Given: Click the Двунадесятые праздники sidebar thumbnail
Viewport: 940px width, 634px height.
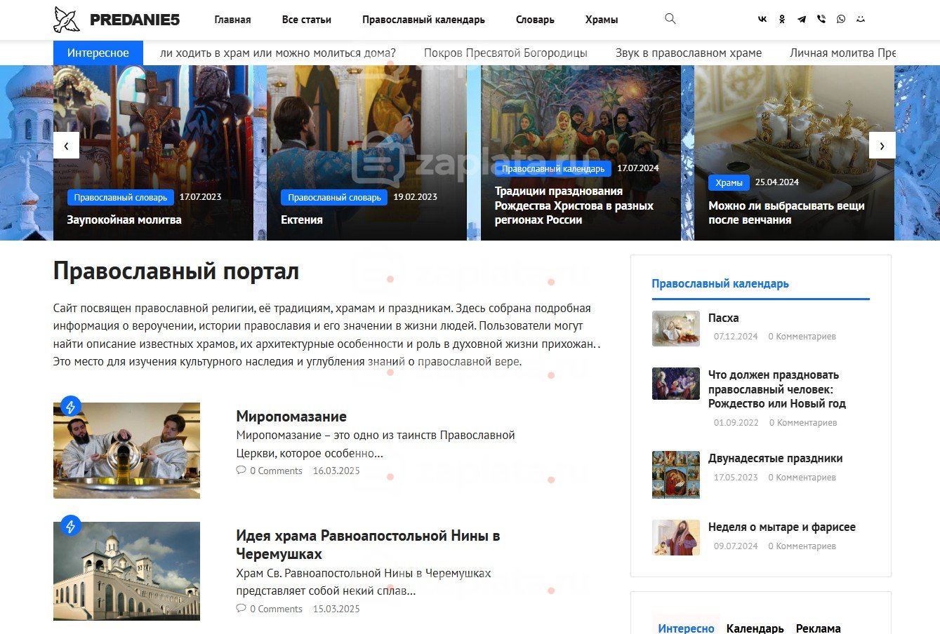Looking at the screenshot, I should pos(676,475).
